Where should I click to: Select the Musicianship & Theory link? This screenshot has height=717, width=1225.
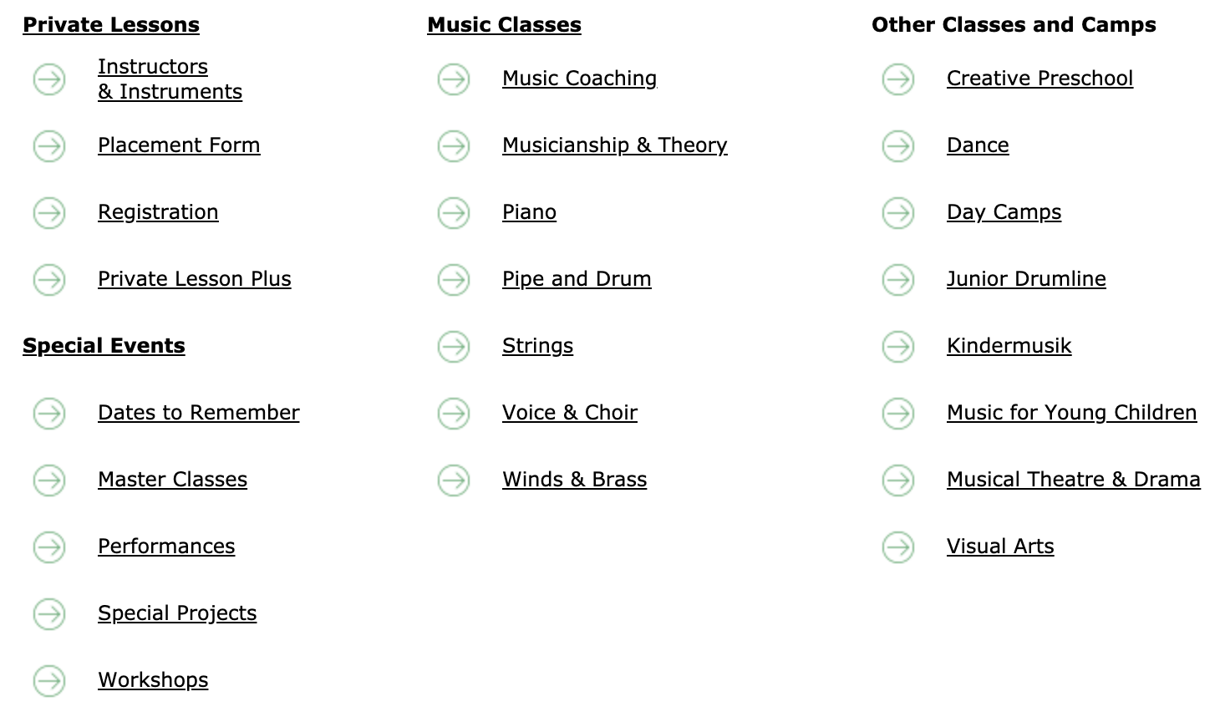[x=615, y=145]
